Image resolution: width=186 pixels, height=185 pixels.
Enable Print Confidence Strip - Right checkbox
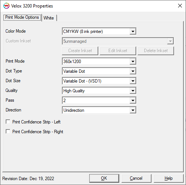pos(8,131)
